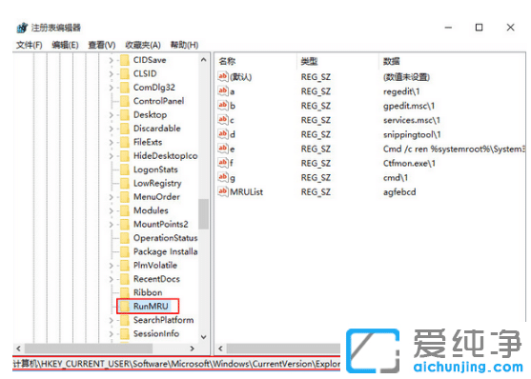The height and width of the screenshot is (379, 531).
Task: Click the string icon of value c
Action: pos(222,120)
